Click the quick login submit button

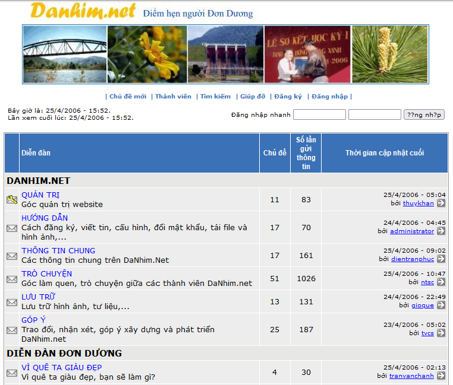(424, 114)
